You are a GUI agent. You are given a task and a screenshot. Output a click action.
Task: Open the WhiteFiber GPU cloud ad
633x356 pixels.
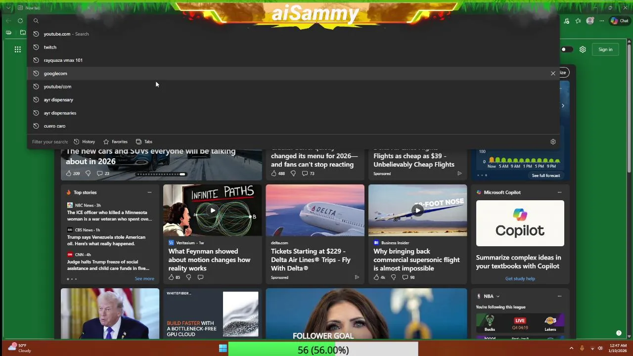coord(212,314)
